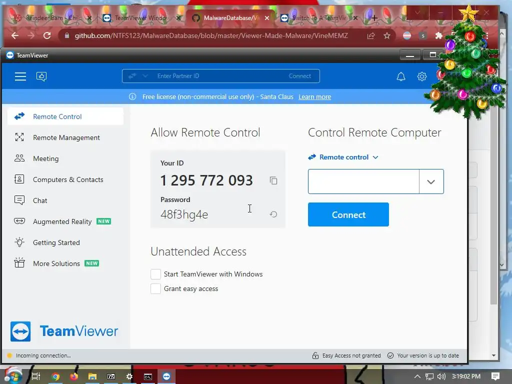This screenshot has height=384, width=512.
Task: Switch to Reindeer Barn browser tab
Action: click(x=52, y=18)
